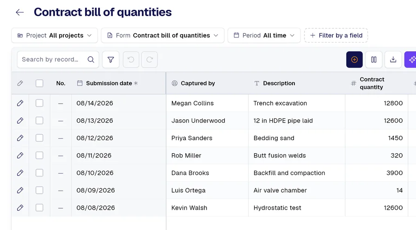This screenshot has width=416, height=230.
Task: Open the column layout settings icon
Action: [x=373, y=60]
